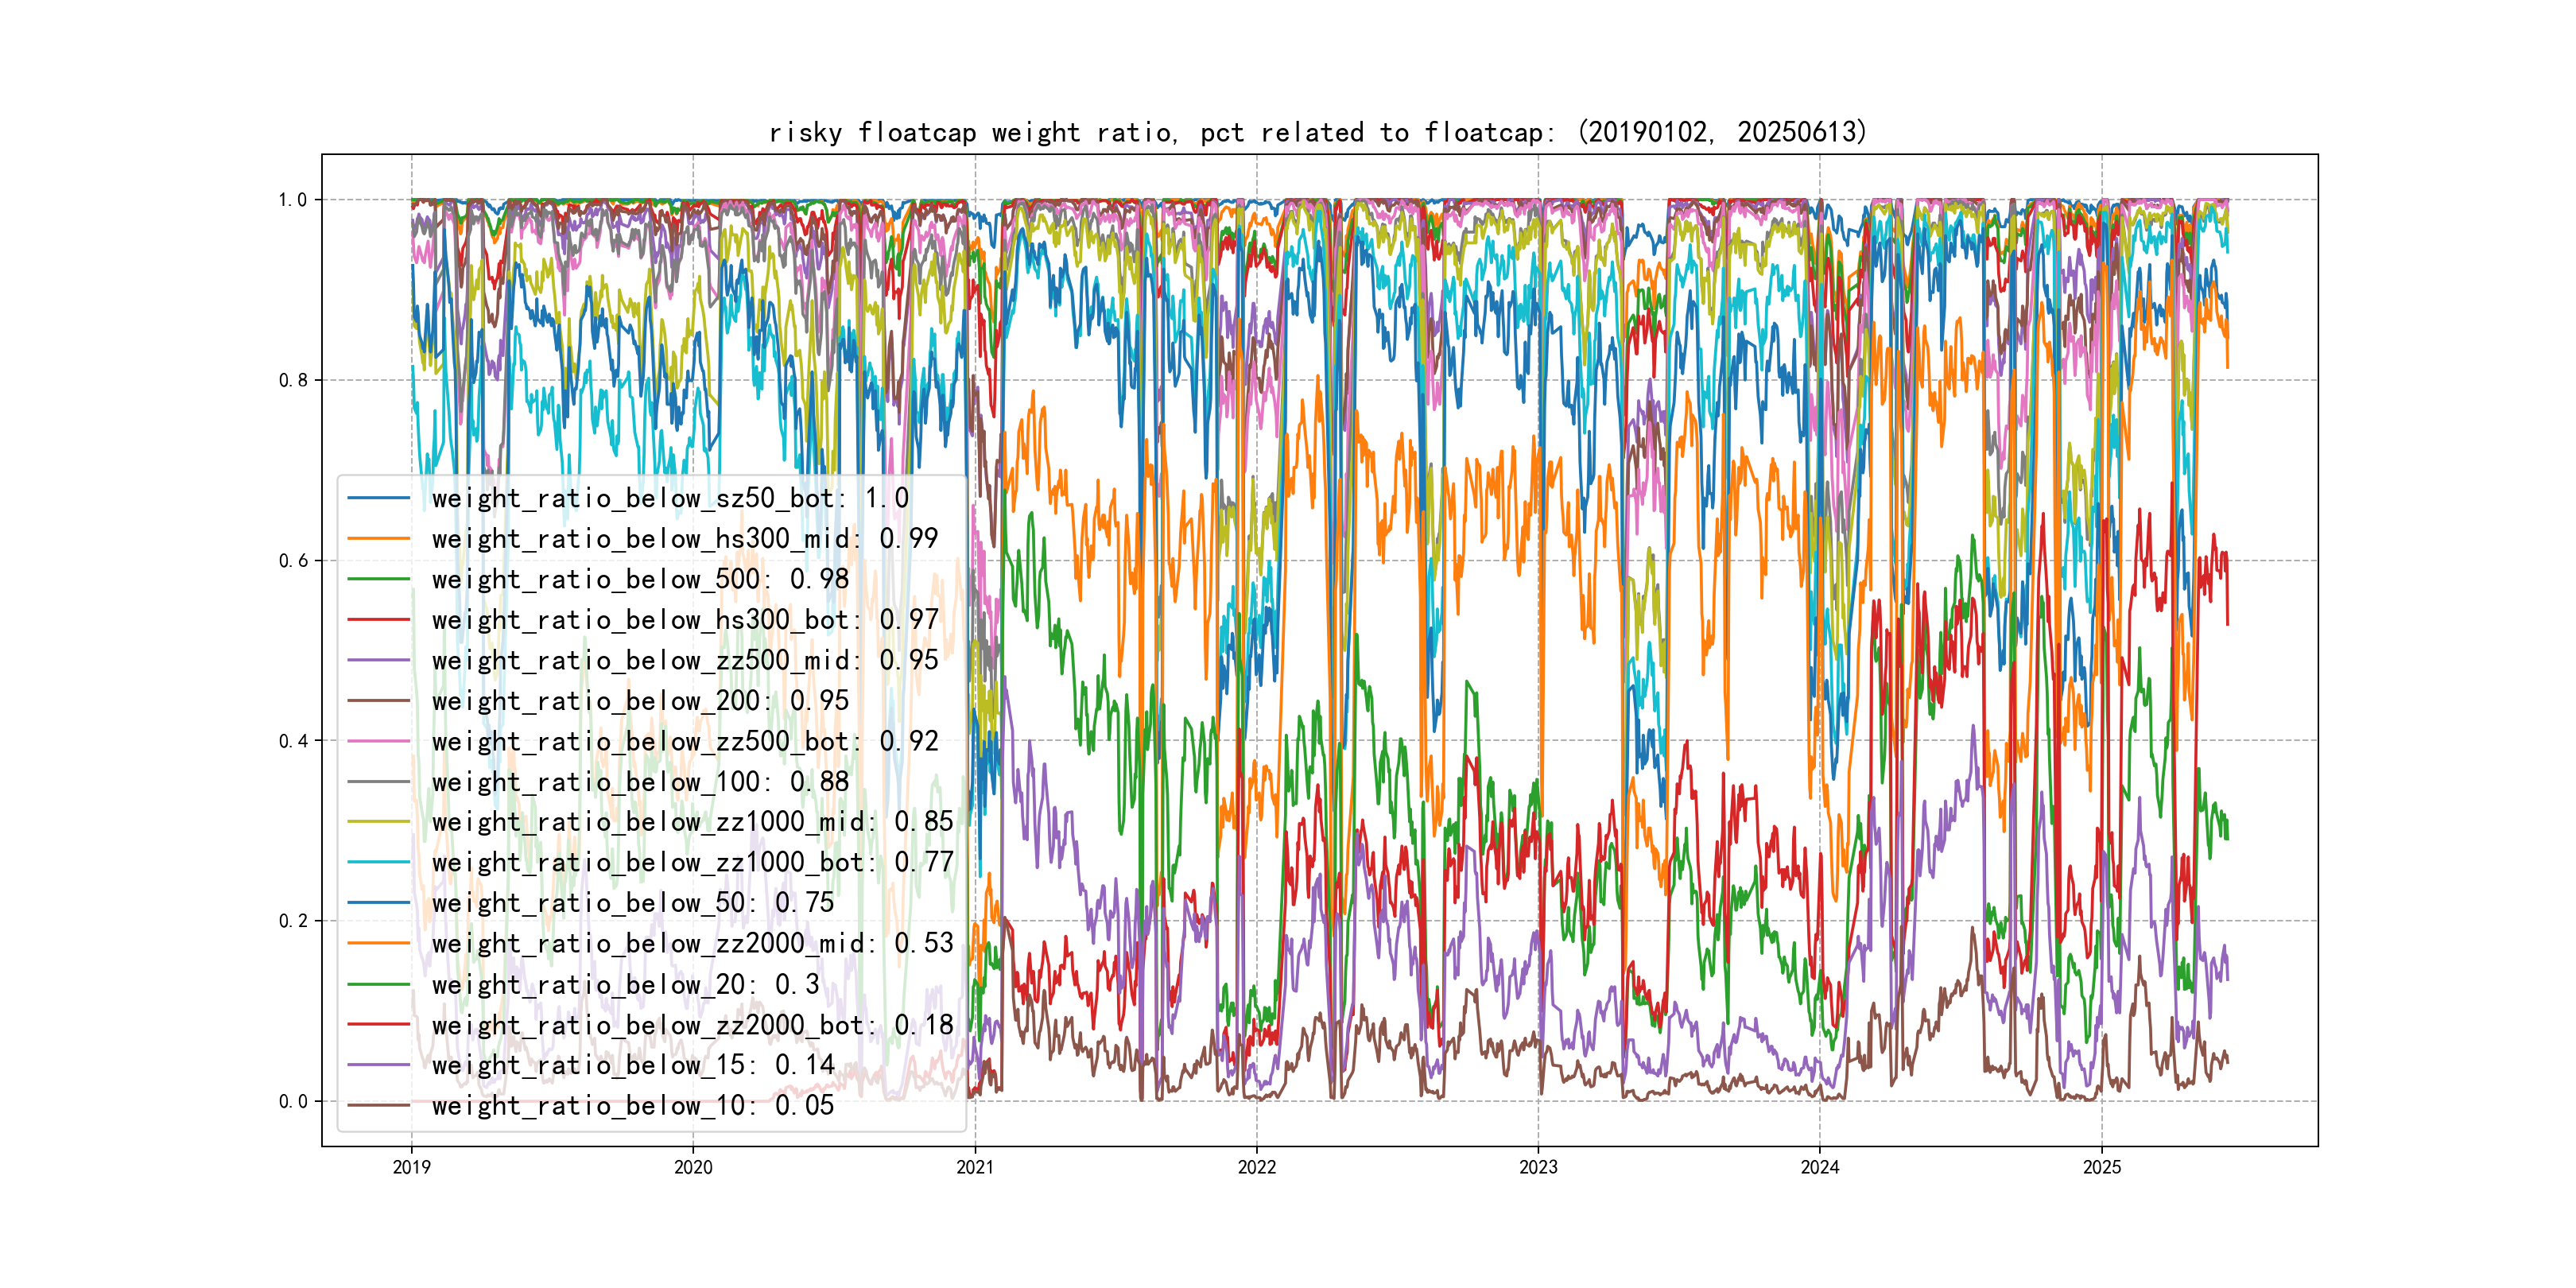Click legend entry weight_ratio_below_sz50_bot
This screenshot has width=2576, height=1288.
670,498
